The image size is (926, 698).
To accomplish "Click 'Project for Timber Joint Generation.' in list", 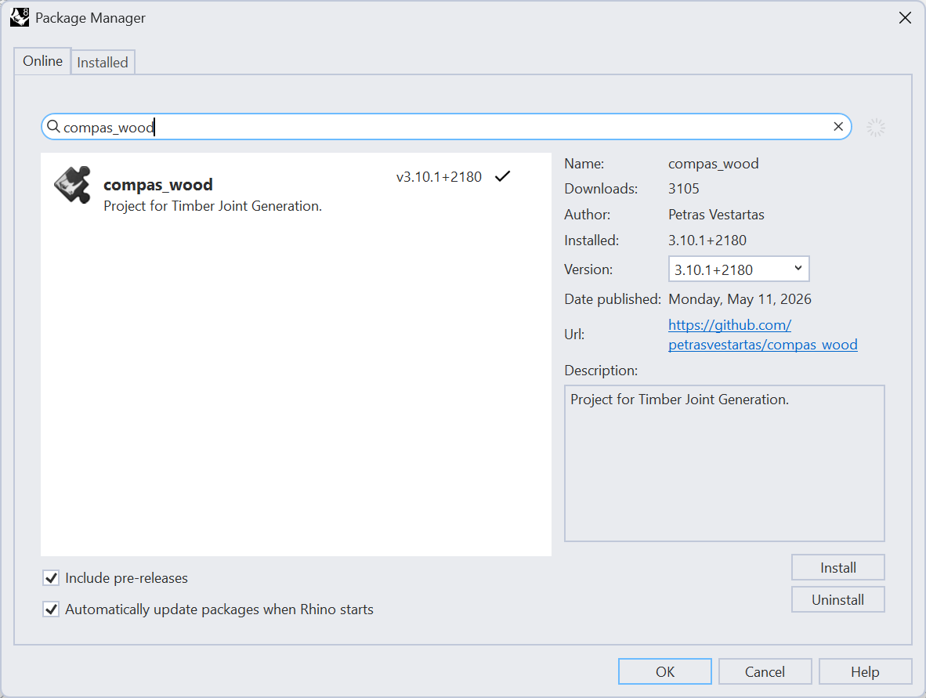I will click(212, 206).
